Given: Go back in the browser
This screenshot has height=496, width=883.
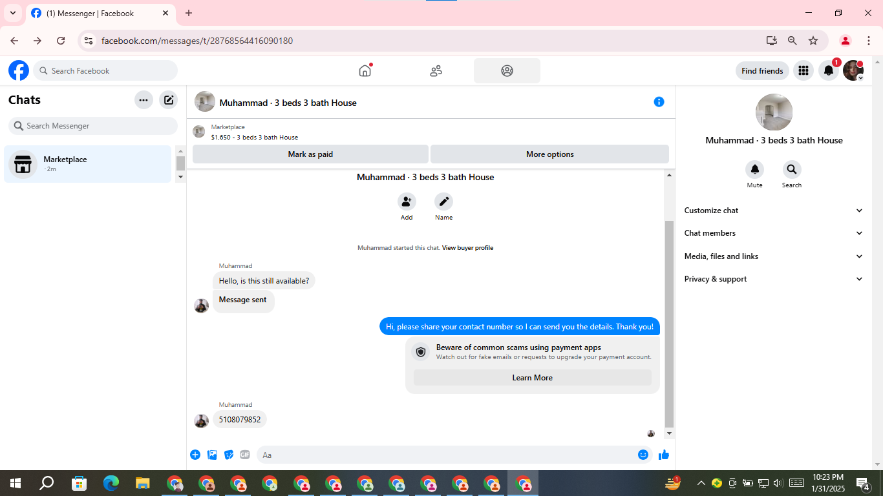Looking at the screenshot, I should tap(14, 41).
